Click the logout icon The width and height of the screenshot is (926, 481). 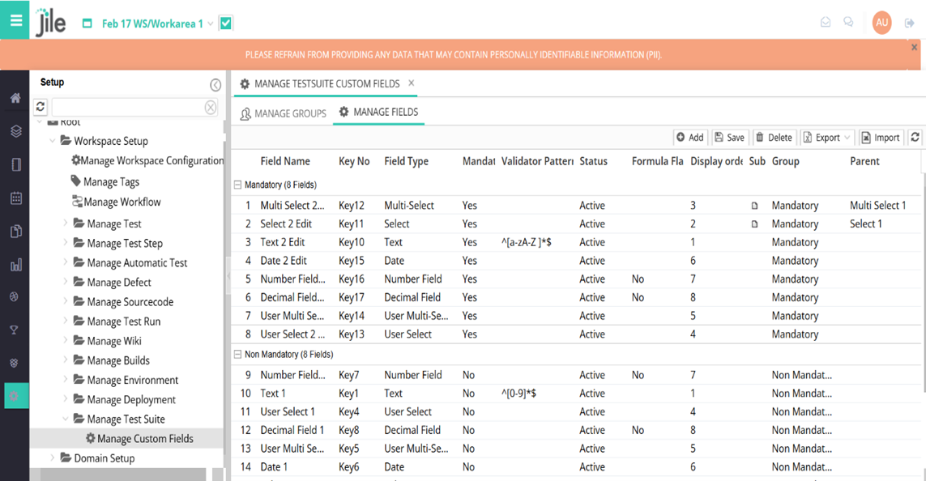(x=910, y=23)
